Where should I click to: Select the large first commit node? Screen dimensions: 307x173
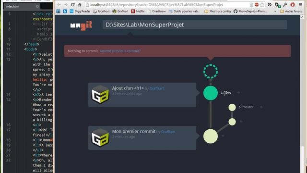(211, 136)
